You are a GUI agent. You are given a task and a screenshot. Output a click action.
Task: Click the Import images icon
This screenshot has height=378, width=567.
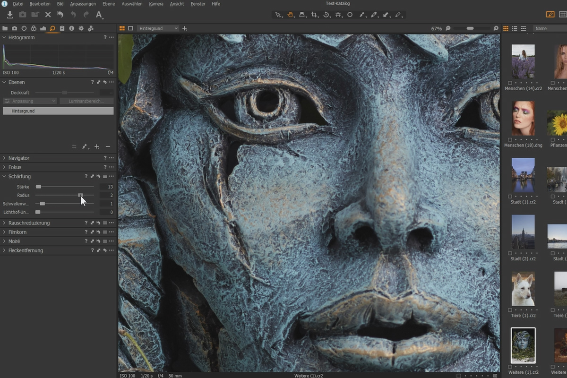(10, 15)
